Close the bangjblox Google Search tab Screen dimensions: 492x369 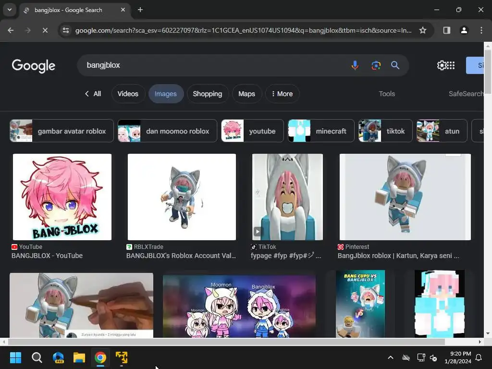point(123,10)
